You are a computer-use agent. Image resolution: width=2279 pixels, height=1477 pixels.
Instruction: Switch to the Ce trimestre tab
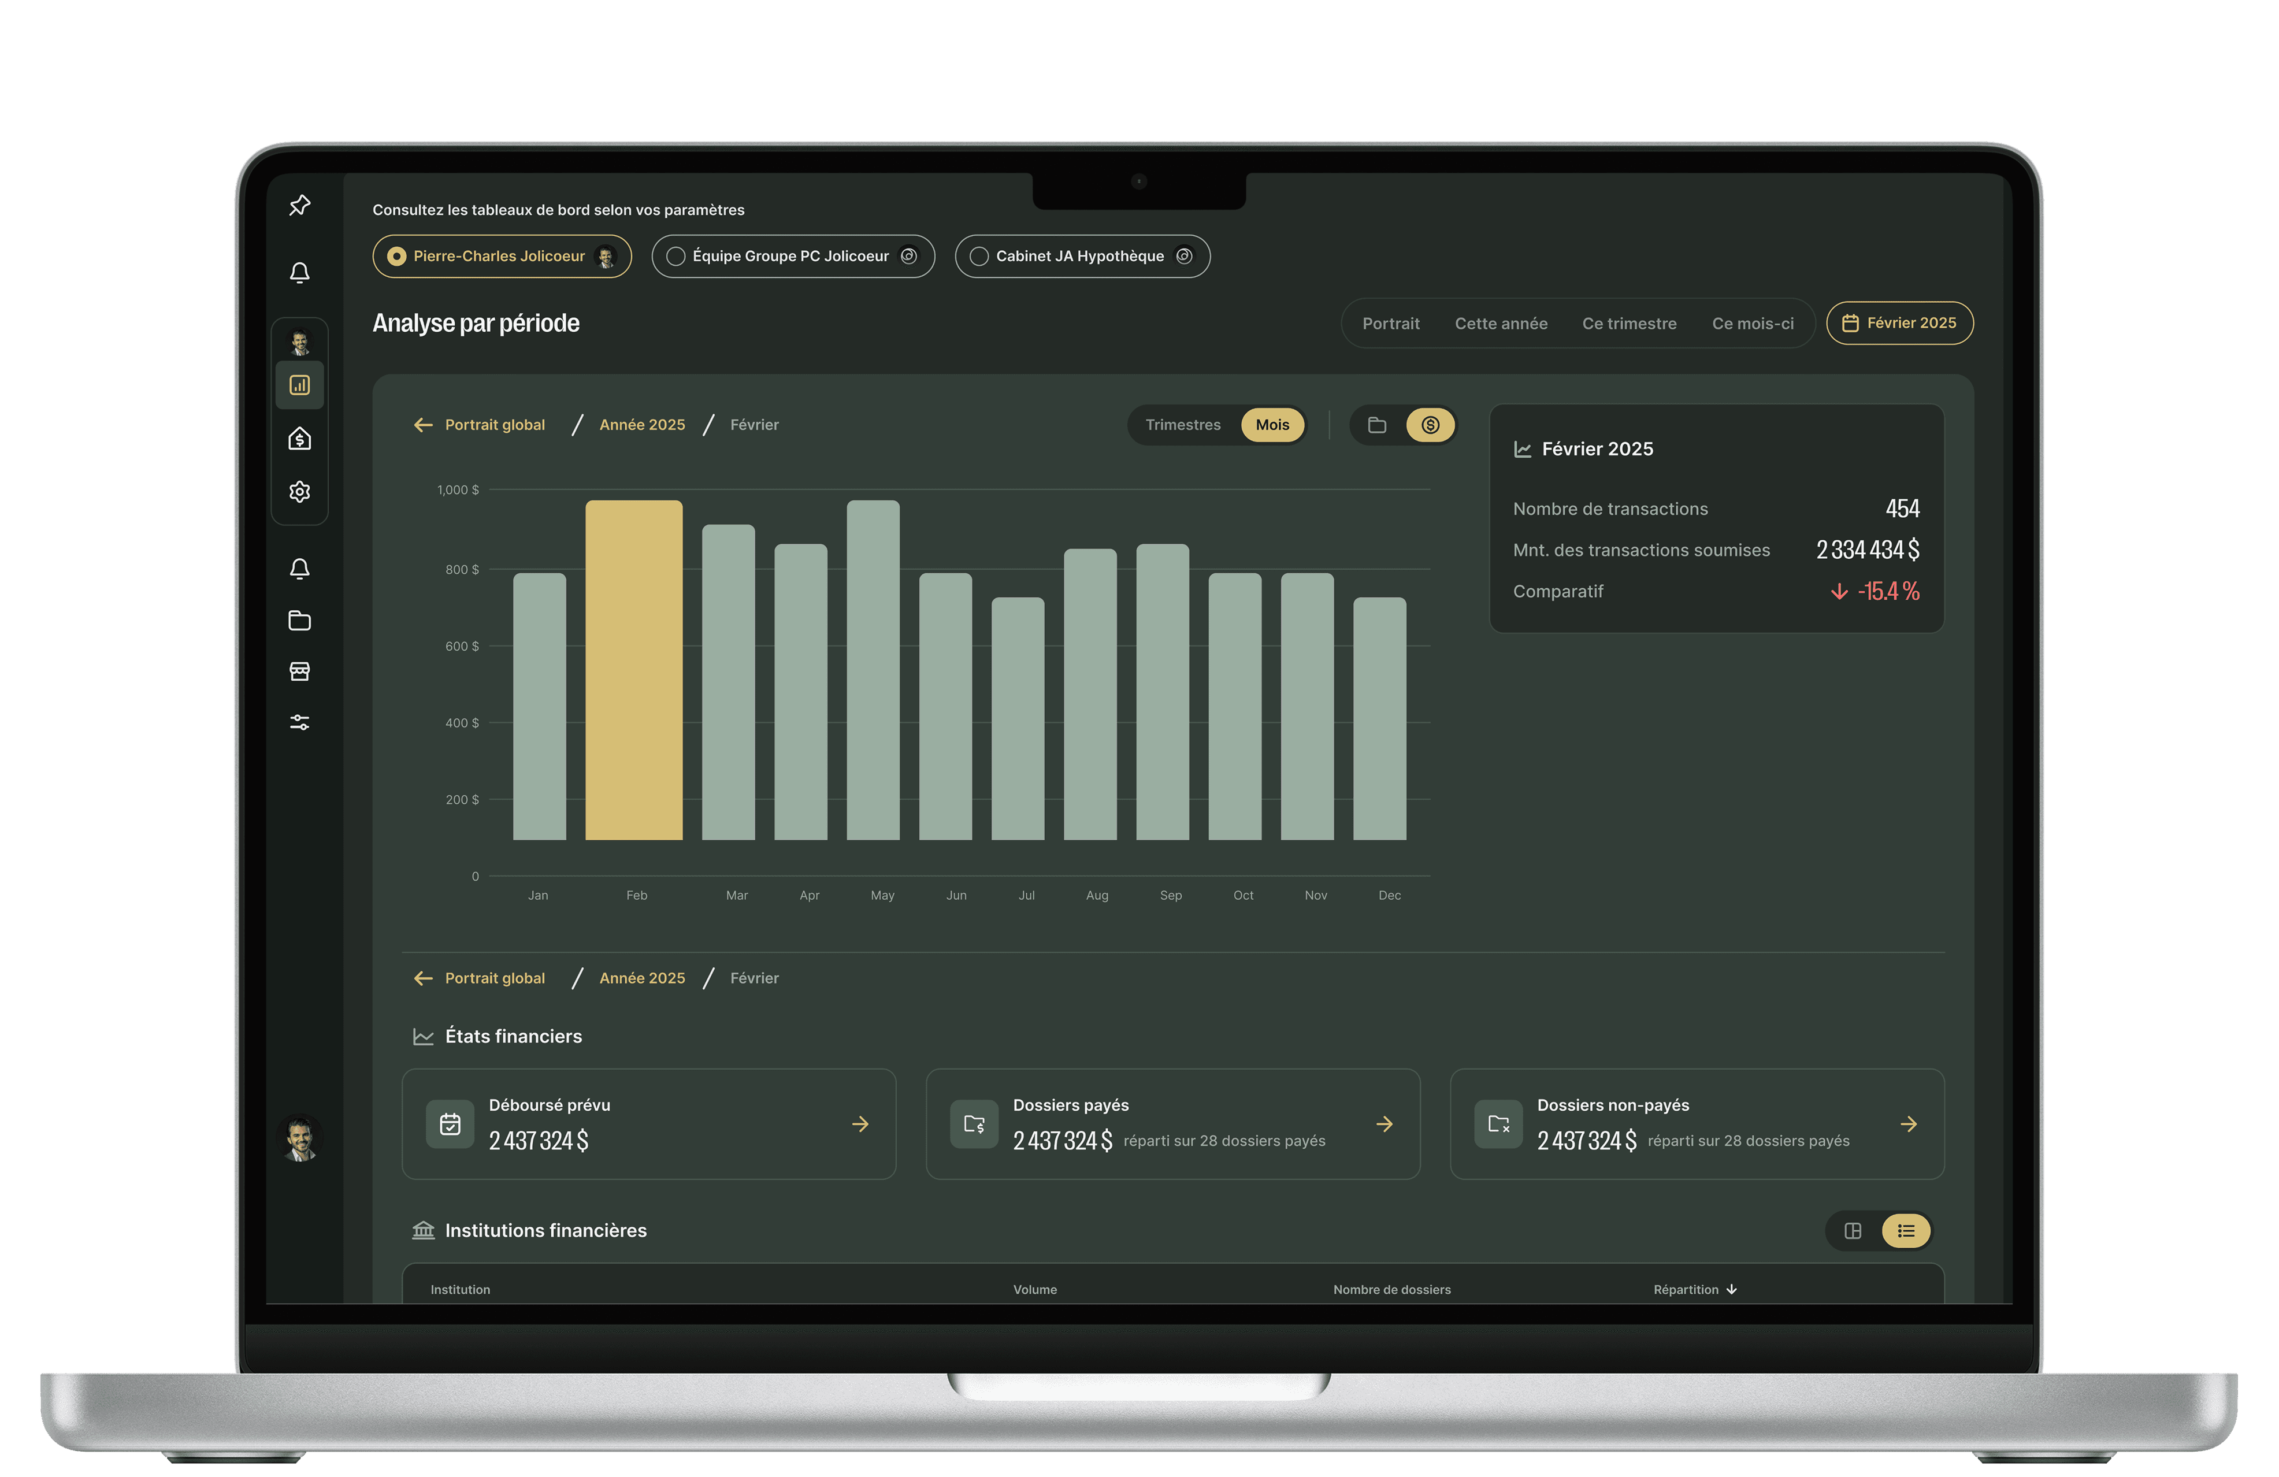pyautogui.click(x=1629, y=324)
